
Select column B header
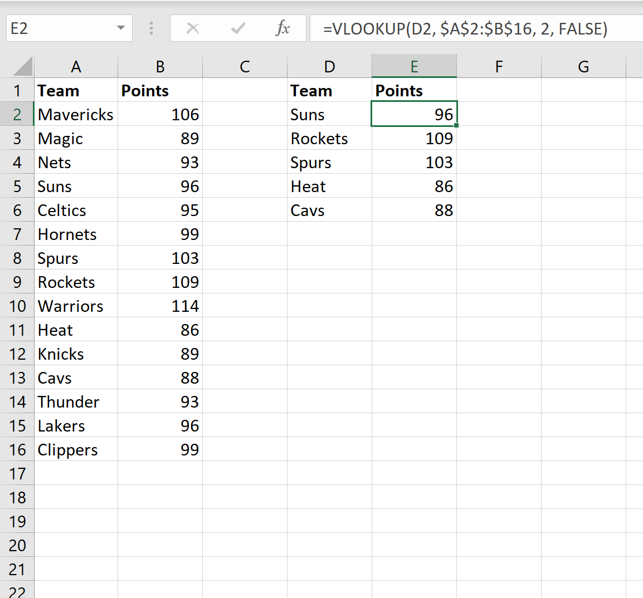click(x=160, y=67)
